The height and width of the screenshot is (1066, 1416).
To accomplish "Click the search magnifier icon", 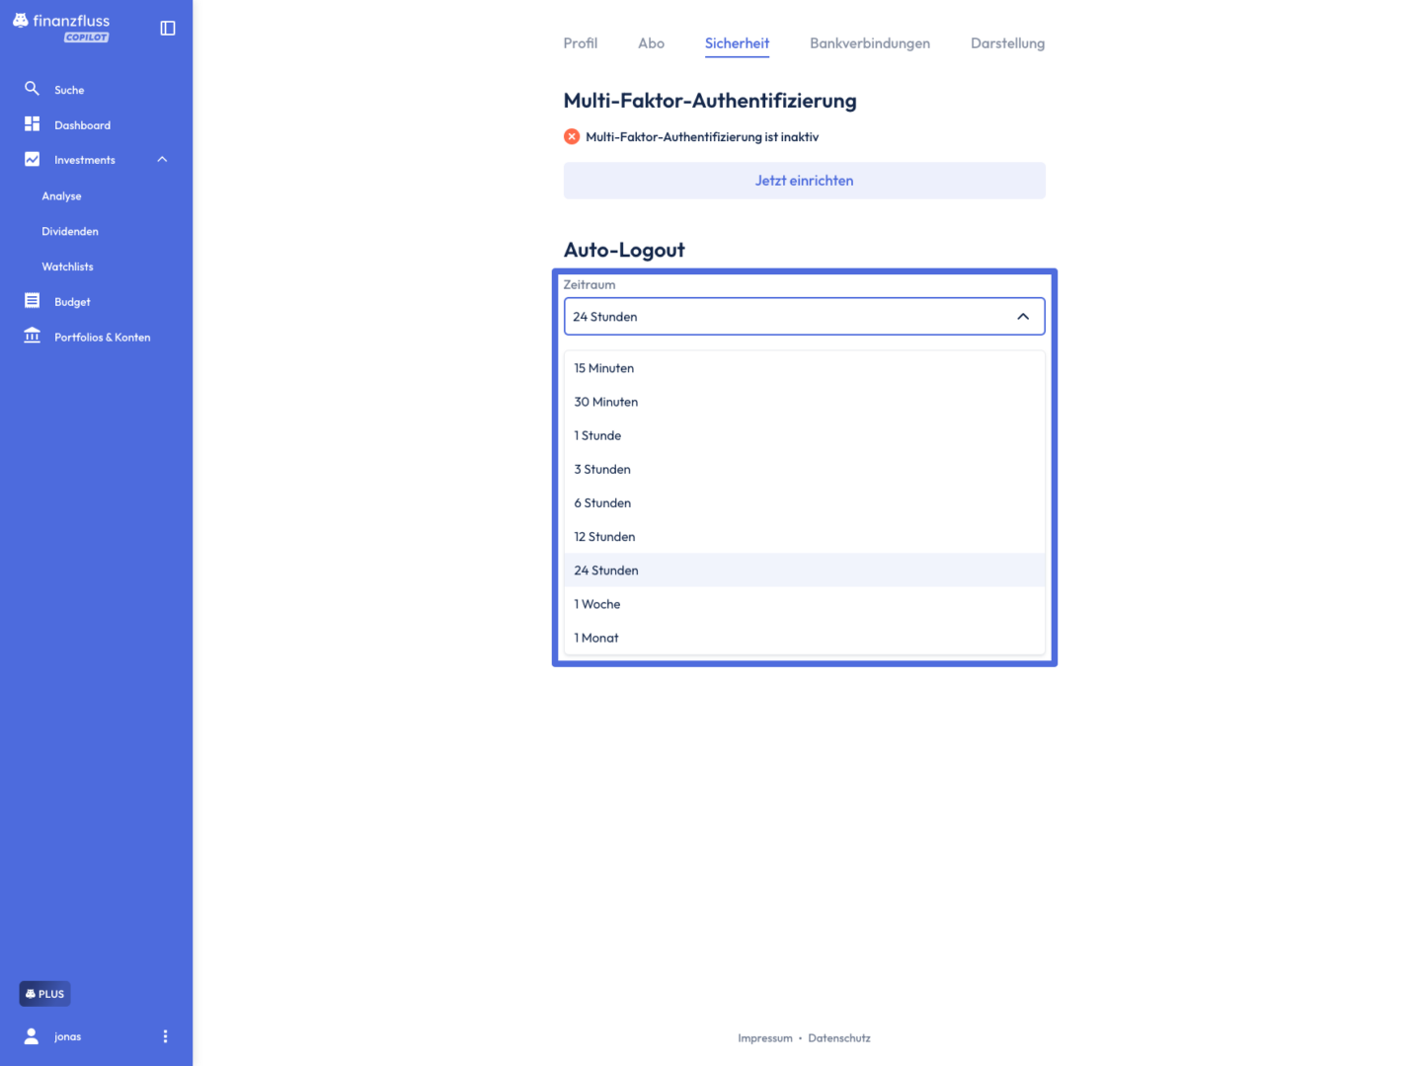I will coord(32,89).
